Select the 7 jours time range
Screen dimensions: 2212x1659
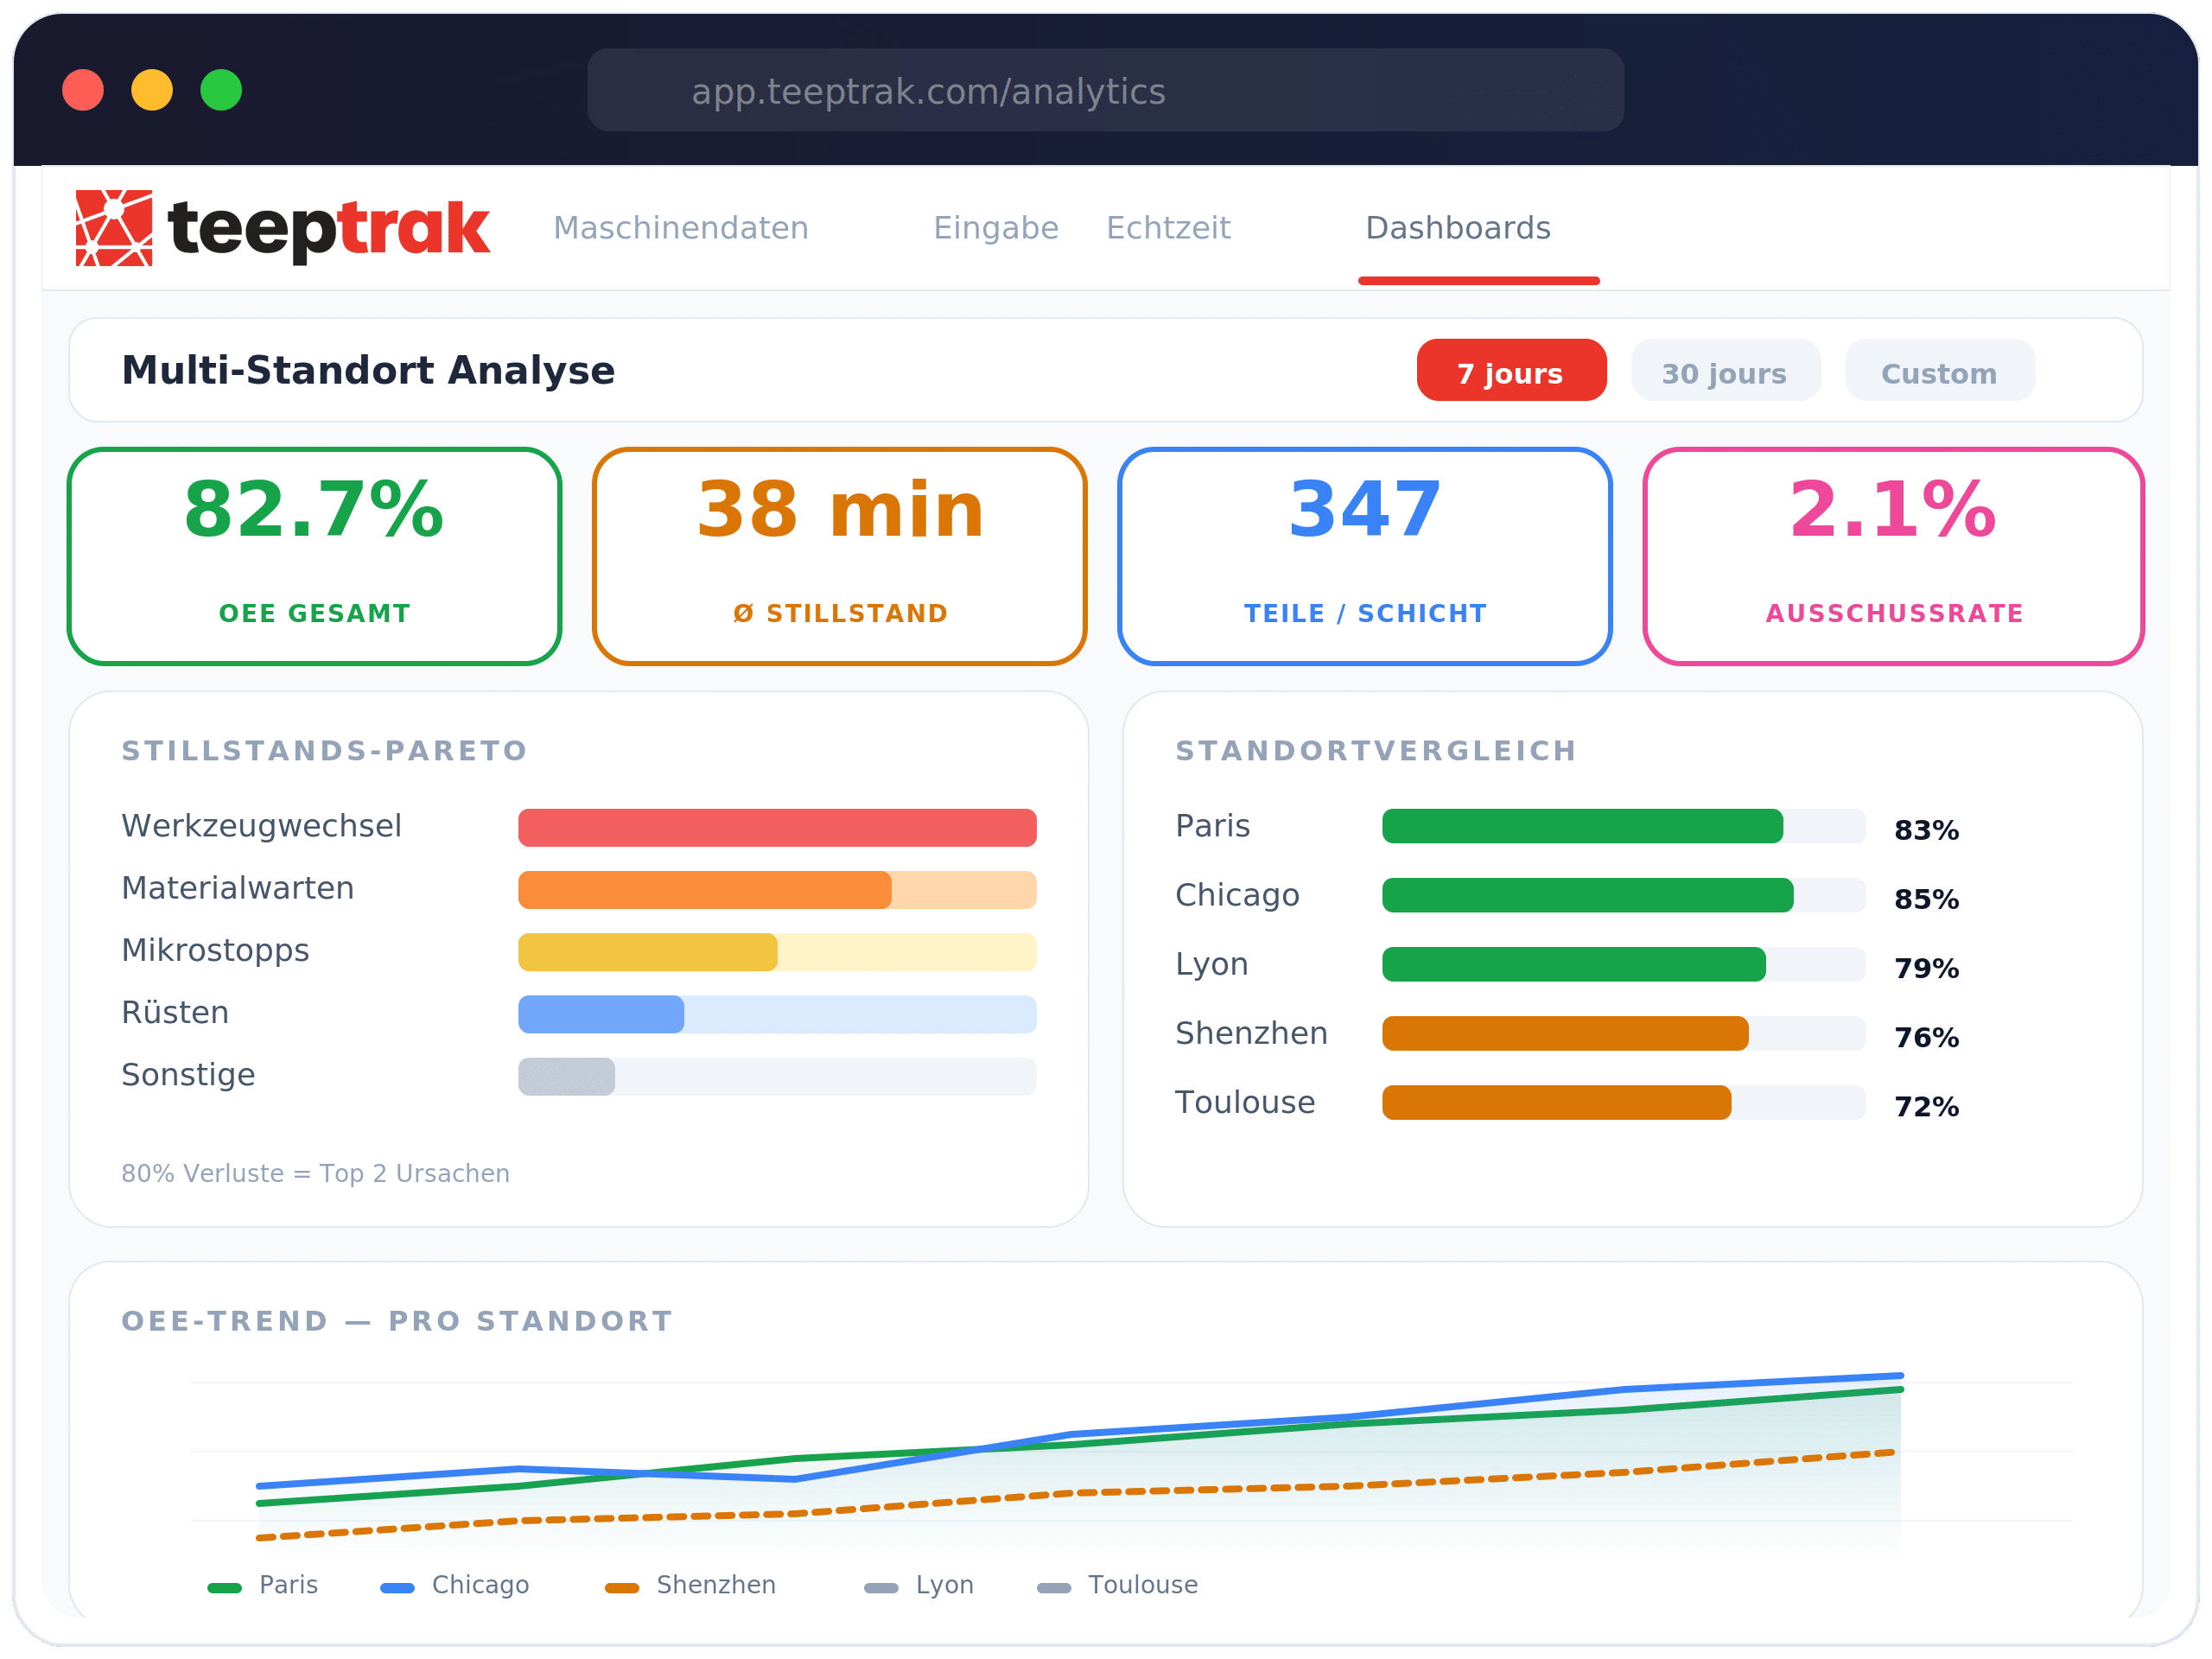[1510, 371]
